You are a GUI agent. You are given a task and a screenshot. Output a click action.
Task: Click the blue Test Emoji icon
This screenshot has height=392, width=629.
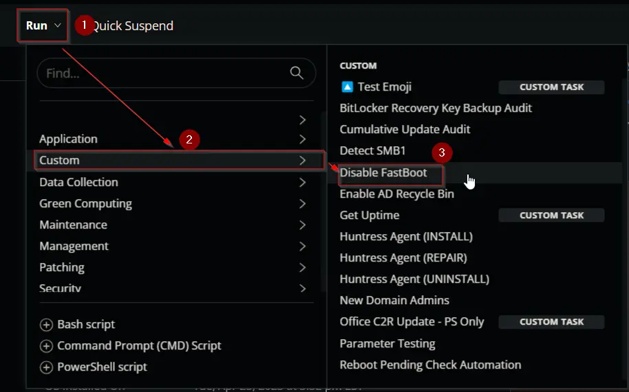[347, 87]
